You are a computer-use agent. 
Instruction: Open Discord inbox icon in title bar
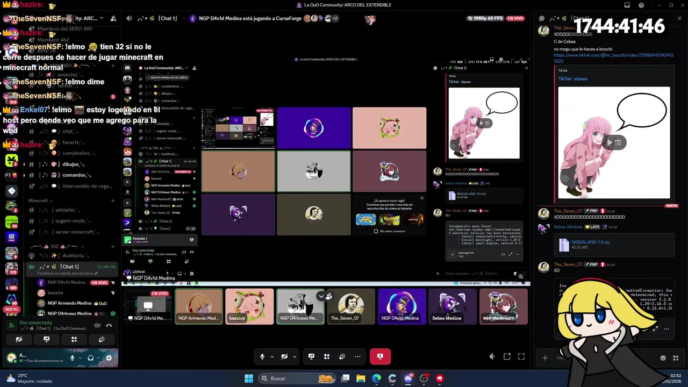(627, 5)
